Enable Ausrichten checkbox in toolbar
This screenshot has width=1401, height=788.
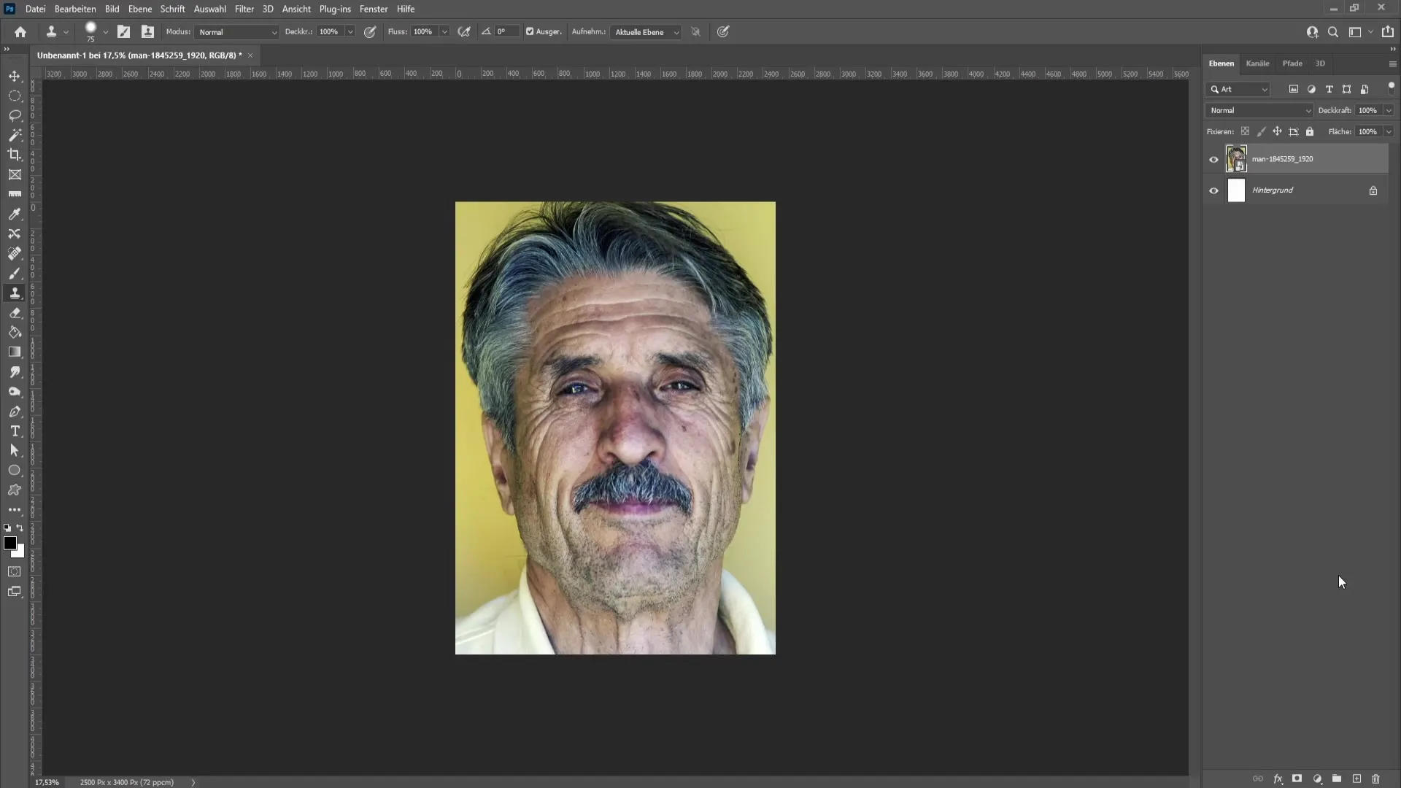[529, 32]
